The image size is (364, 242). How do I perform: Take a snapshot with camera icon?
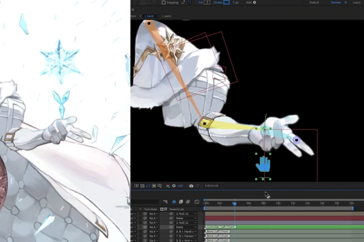191,186
